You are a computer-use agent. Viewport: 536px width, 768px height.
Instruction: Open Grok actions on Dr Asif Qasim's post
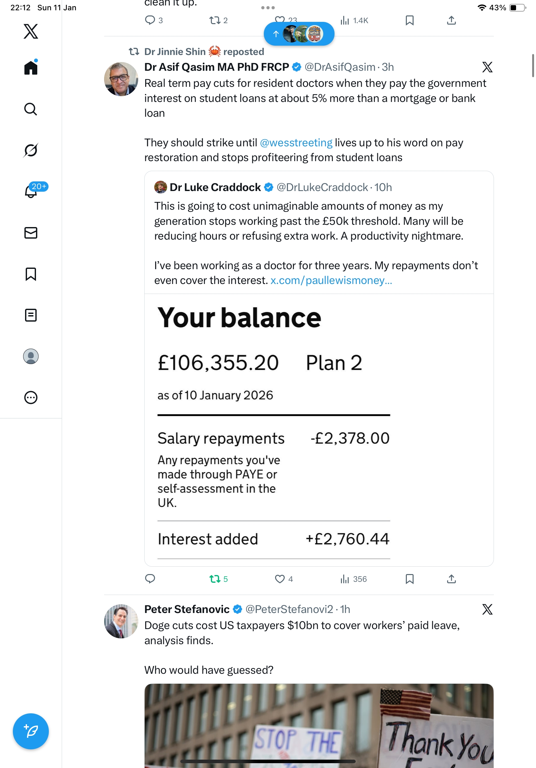tap(487, 67)
